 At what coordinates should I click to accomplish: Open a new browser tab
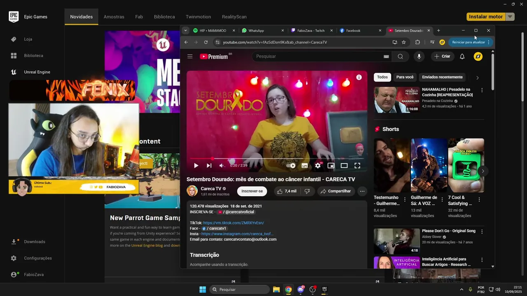pyautogui.click(x=438, y=30)
